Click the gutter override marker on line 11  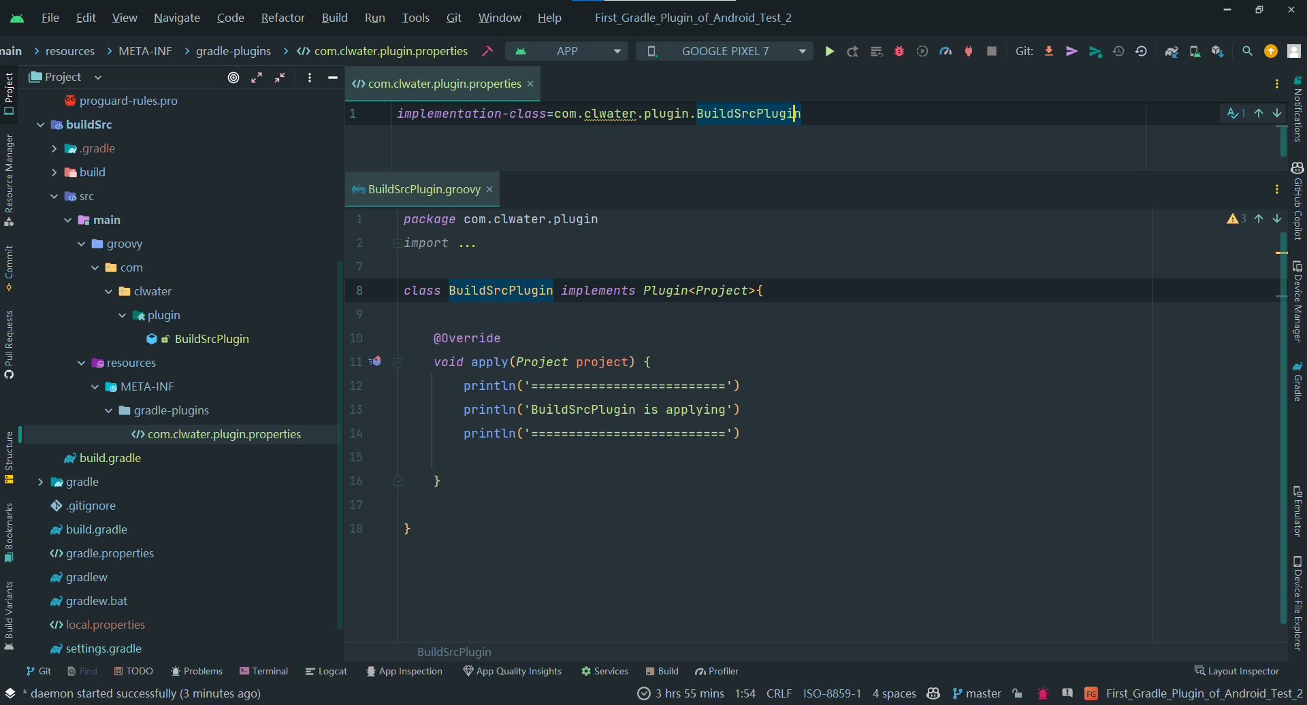376,361
